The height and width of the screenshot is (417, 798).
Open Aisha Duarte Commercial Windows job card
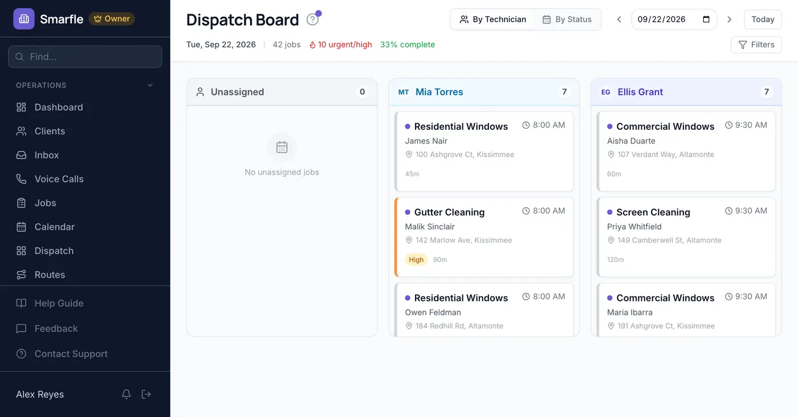(686, 152)
